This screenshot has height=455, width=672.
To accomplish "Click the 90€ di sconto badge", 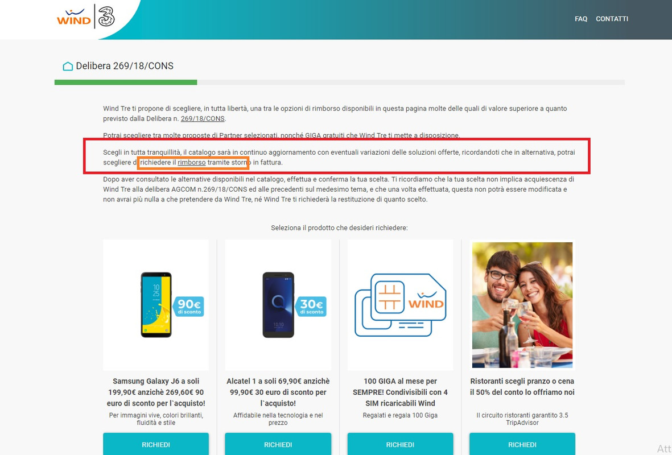I will click(x=188, y=307).
